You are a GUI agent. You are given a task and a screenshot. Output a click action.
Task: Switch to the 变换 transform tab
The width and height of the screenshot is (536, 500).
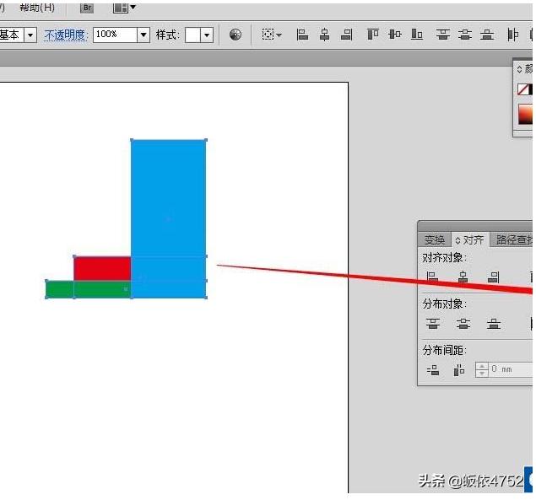(434, 239)
